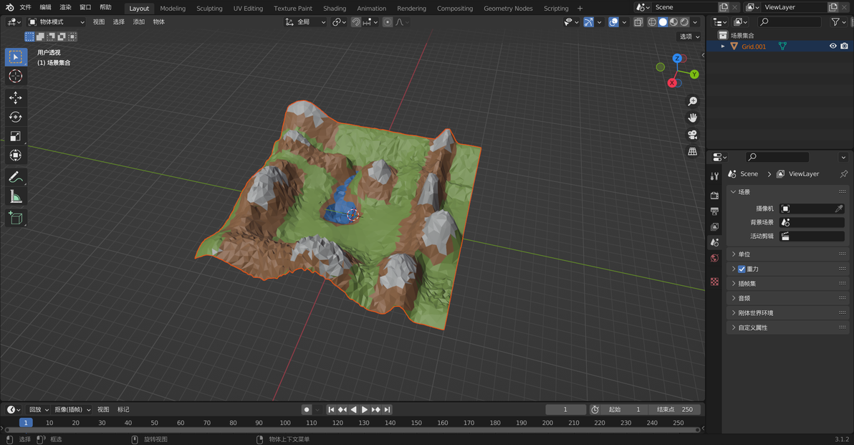Image resolution: width=854 pixels, height=445 pixels.
Task: Choose the Scale tool
Action: (x=15, y=136)
